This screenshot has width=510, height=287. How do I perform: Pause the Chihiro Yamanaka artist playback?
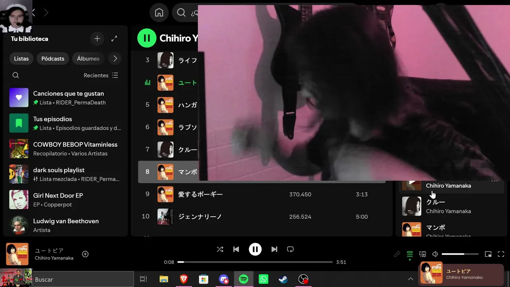[147, 38]
